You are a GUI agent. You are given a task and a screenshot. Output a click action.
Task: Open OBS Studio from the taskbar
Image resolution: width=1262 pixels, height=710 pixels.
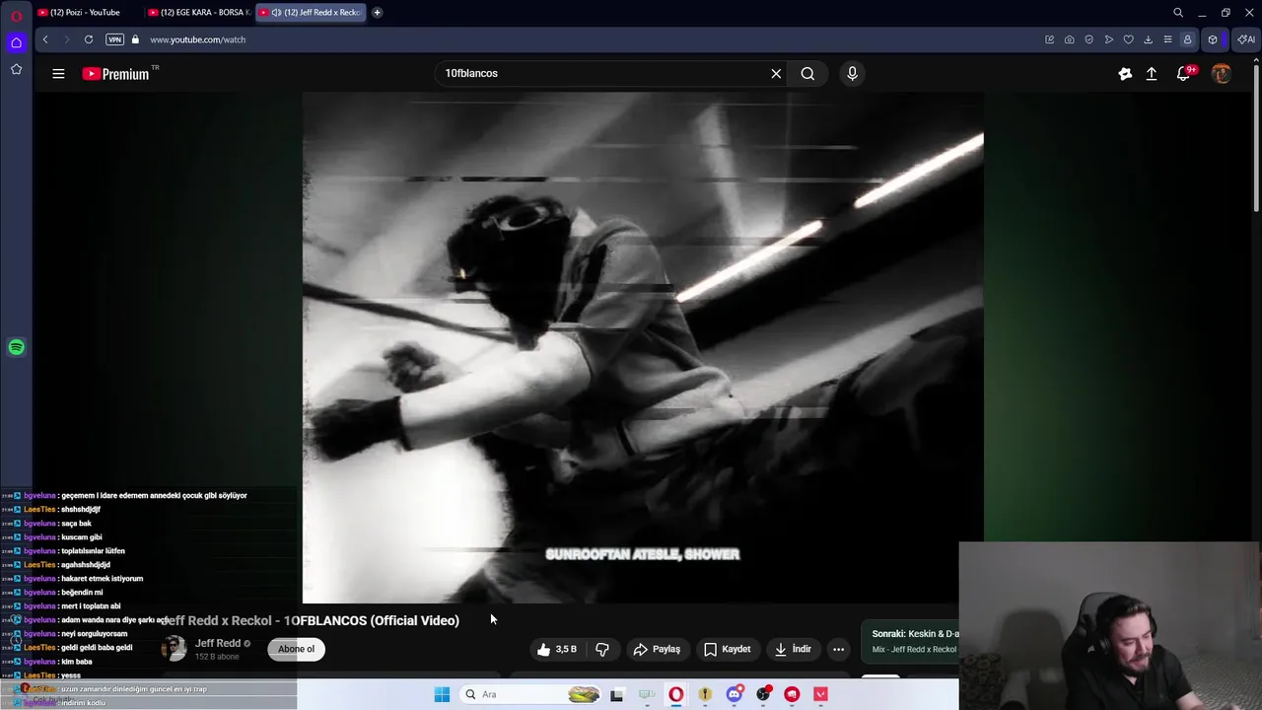[763, 694]
